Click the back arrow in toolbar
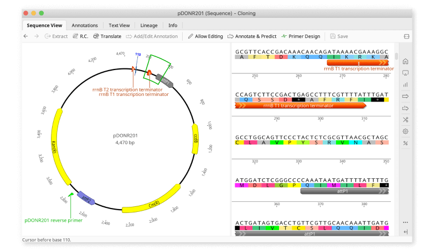The width and height of the screenshot is (434, 251). click(25, 36)
